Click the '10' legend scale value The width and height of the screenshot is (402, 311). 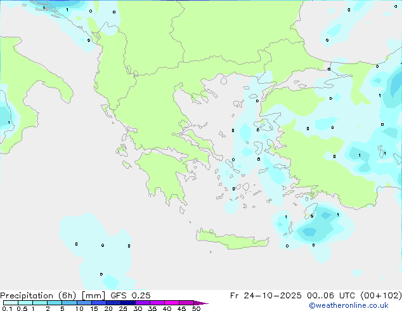click(79, 308)
